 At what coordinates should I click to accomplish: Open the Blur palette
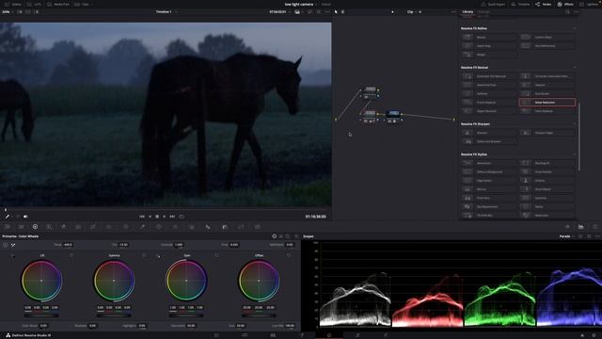click(x=208, y=227)
